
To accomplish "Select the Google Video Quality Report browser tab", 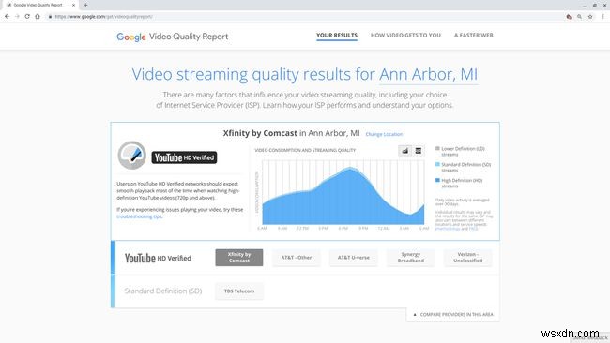I will [x=40, y=5].
